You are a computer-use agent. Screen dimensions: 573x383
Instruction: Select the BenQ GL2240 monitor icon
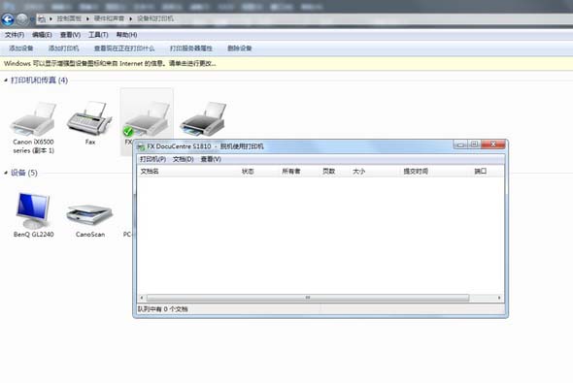coord(33,210)
